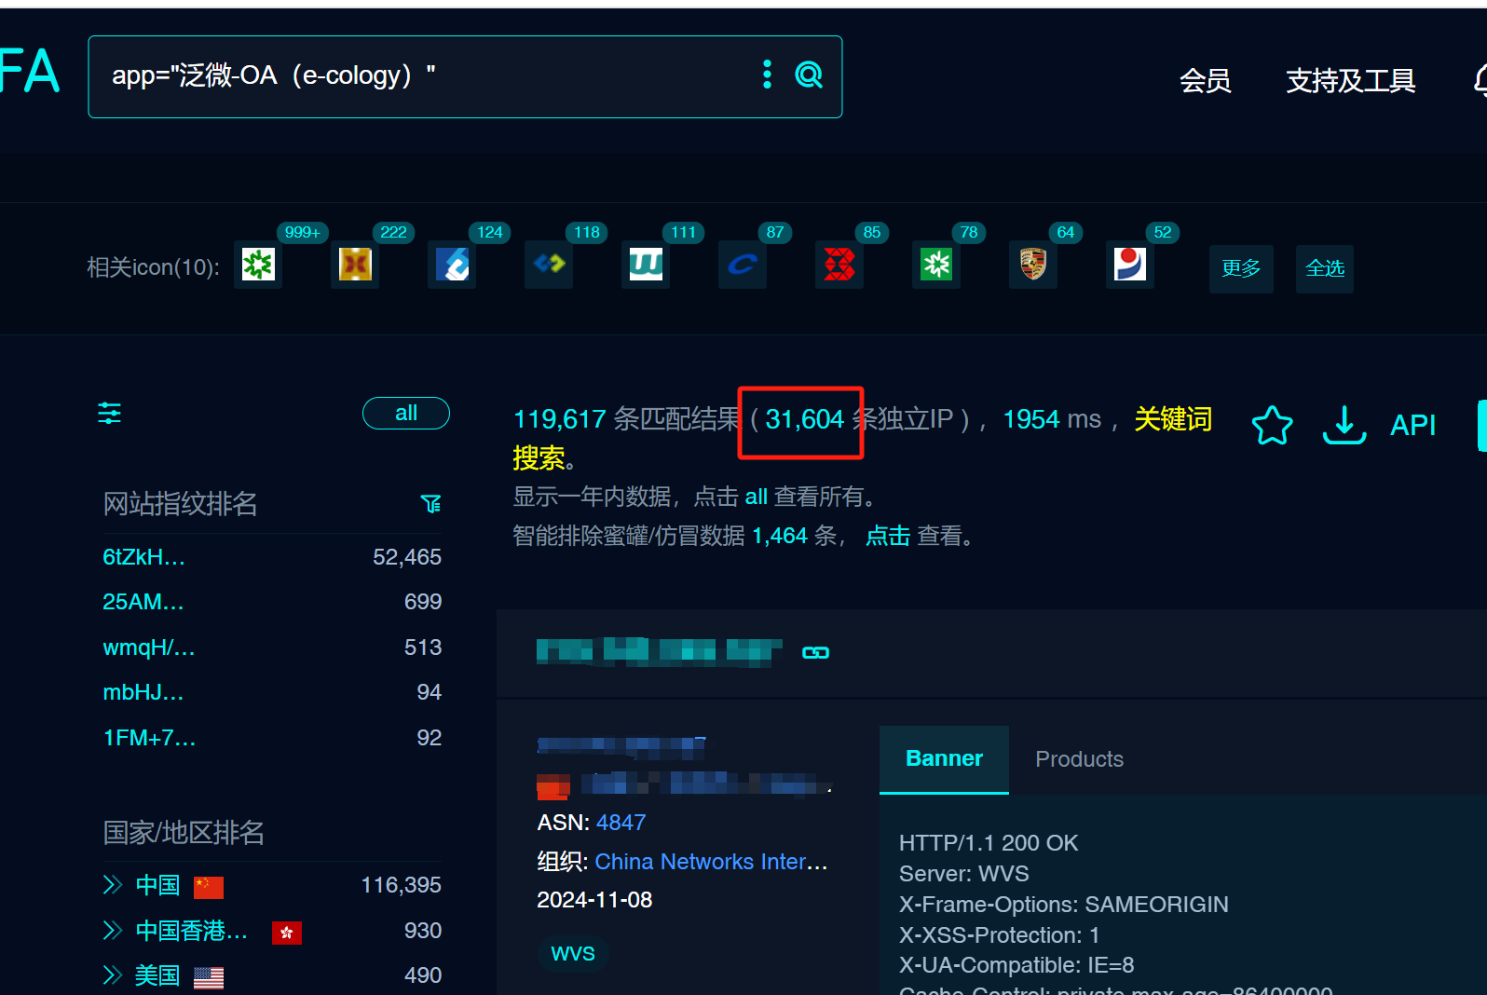This screenshot has width=1487, height=995.
Task: Click the 'HTTP/1.1 200 OK' banner line
Action: (x=989, y=843)
